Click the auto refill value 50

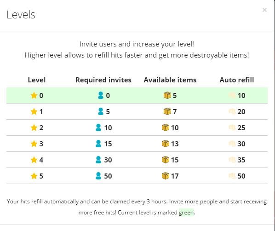(241, 176)
